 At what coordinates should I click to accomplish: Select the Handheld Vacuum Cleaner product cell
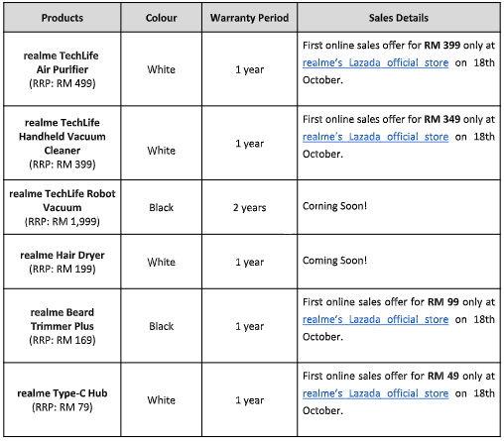(63, 144)
